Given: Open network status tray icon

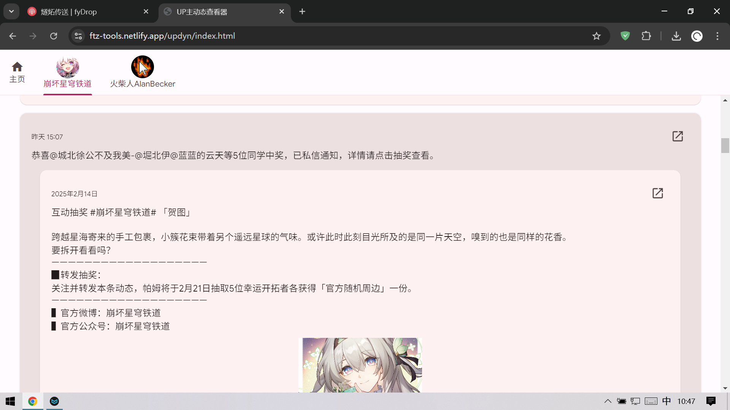Looking at the screenshot, I should [x=635, y=401].
